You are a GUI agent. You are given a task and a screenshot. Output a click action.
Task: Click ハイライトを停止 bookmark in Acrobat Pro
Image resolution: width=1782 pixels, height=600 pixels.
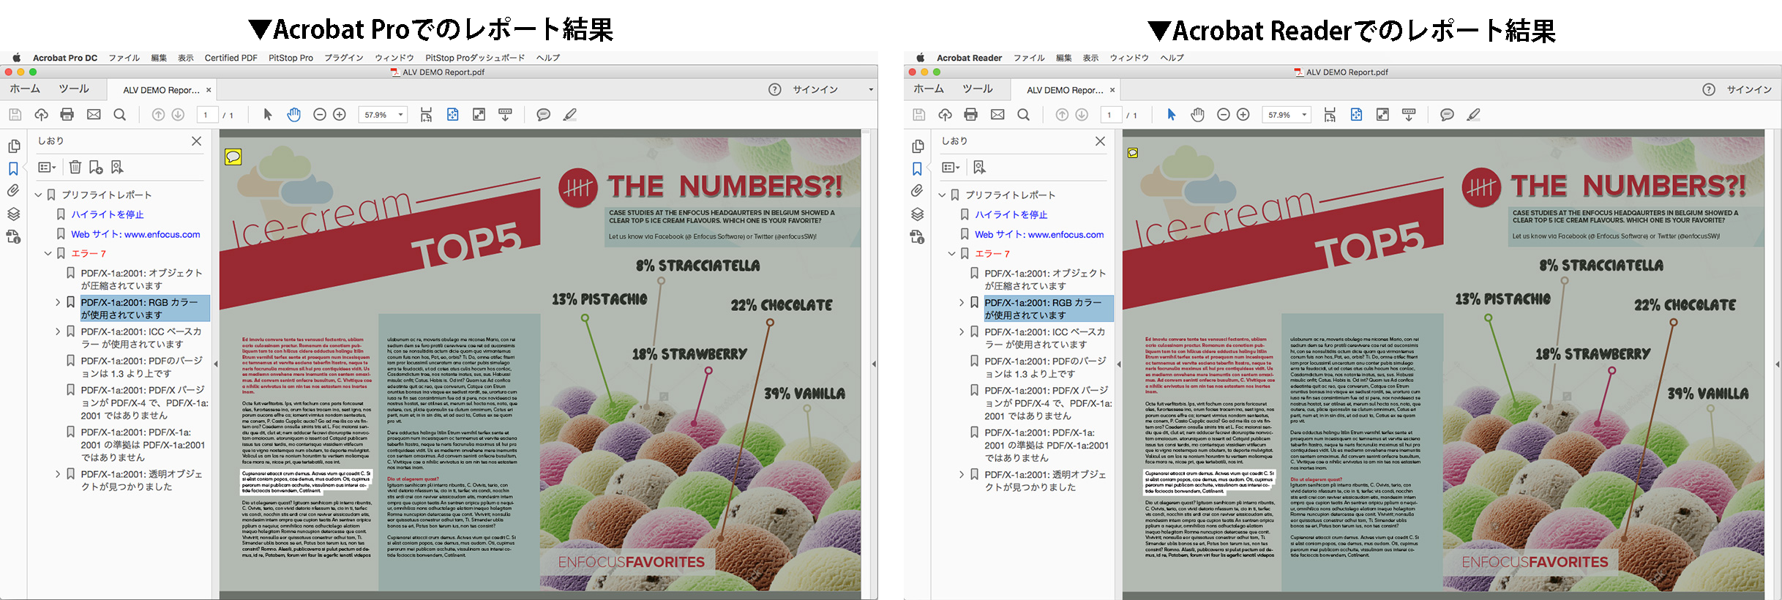click(108, 214)
